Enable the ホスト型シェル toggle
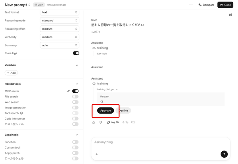The image size is (238, 164). tap(75, 124)
